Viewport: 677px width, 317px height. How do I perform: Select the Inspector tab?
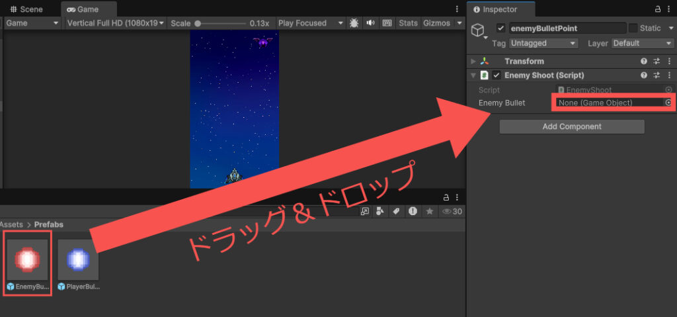click(500, 9)
